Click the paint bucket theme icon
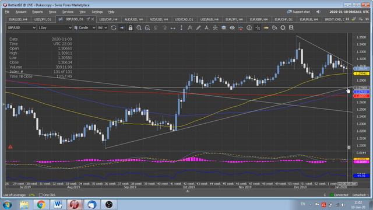 point(275,28)
